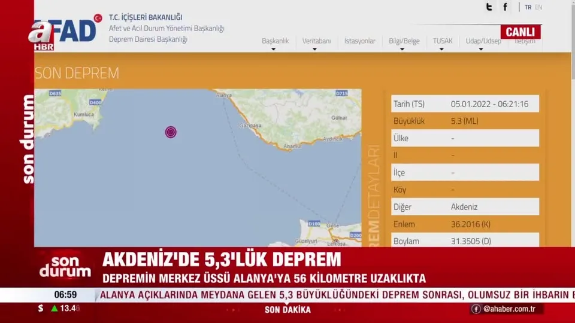Click the Köy row label
The height and width of the screenshot is (323, 575).
[x=400, y=190]
